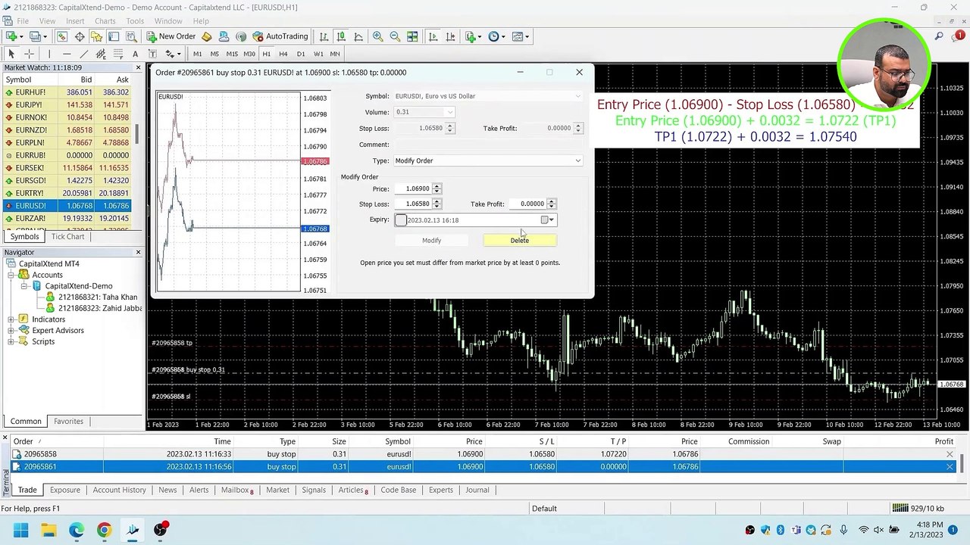Click inside the Modify Order Price field
This screenshot has width=970, height=545.
pyautogui.click(x=417, y=188)
